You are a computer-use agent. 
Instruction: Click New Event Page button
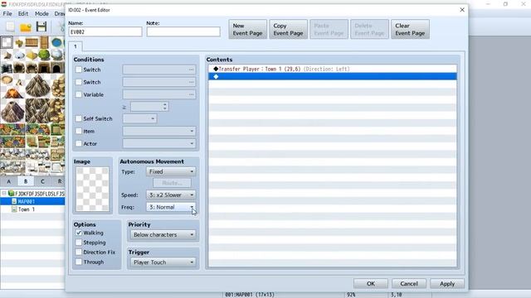click(247, 30)
